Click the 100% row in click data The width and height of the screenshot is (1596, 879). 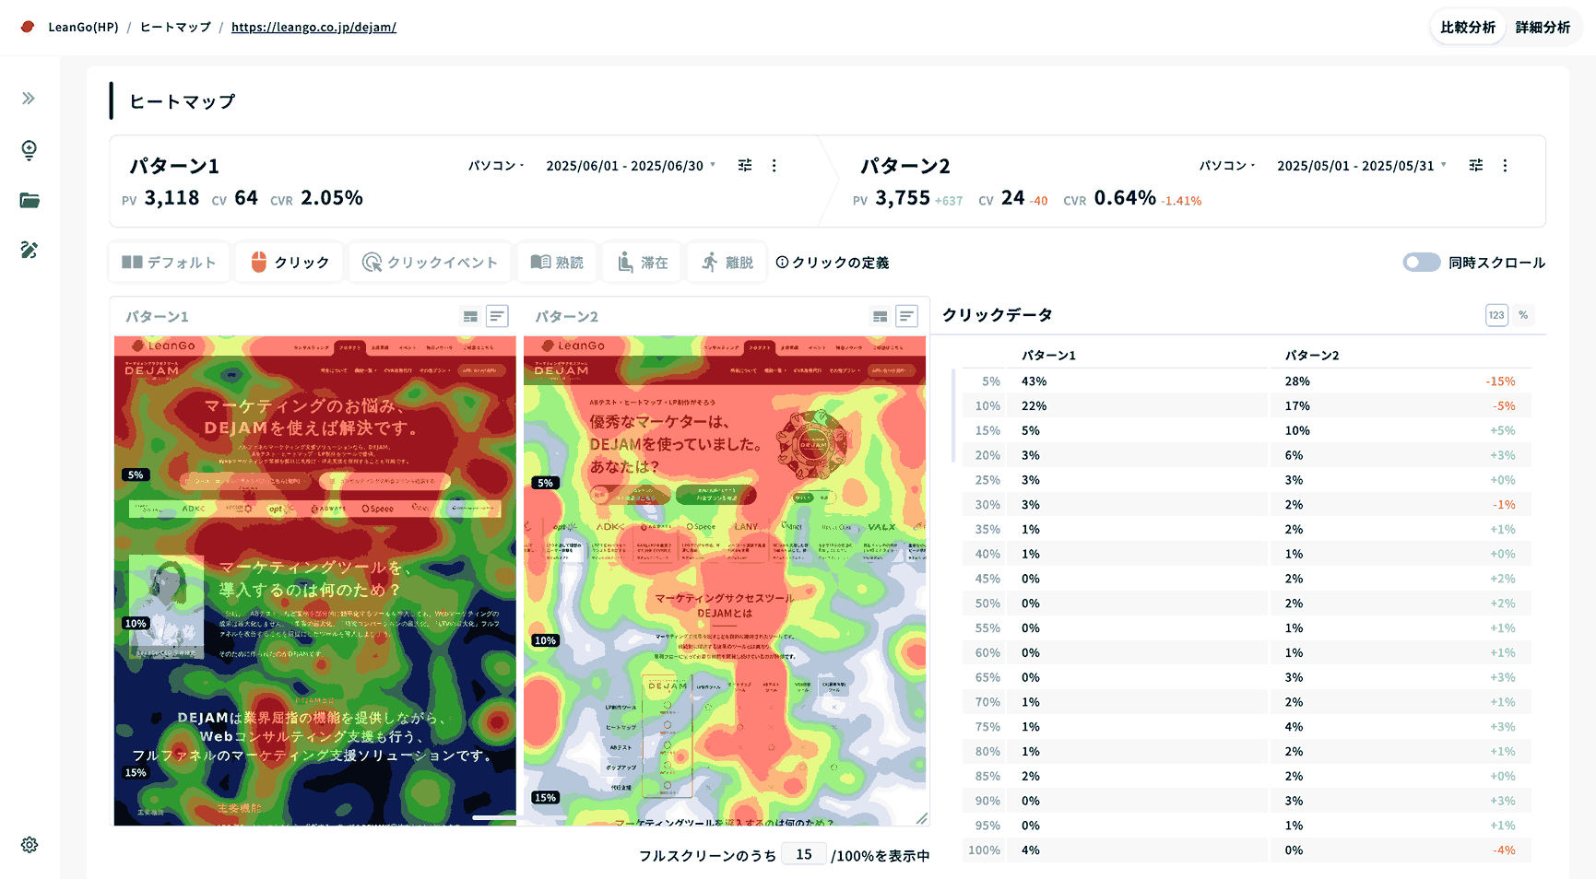1247,850
